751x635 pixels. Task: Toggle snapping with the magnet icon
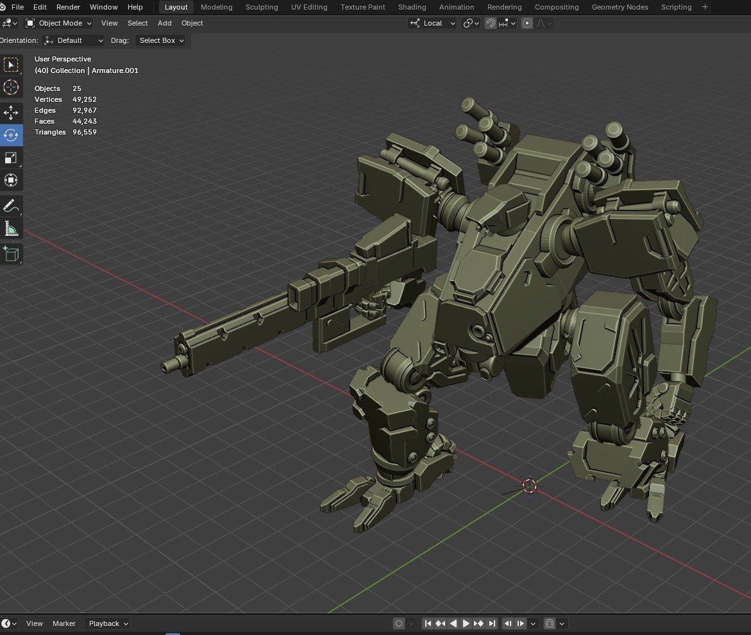click(x=491, y=23)
